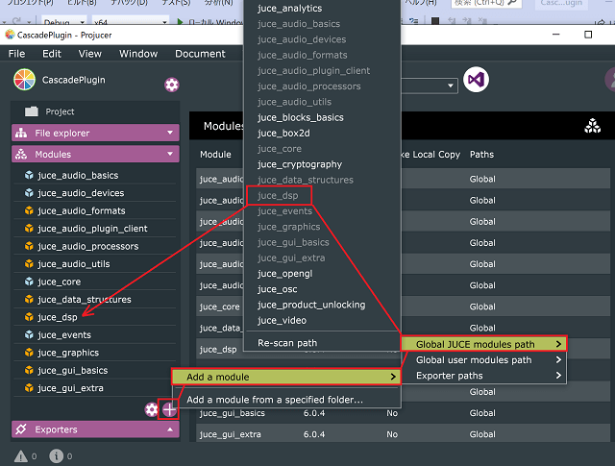The image size is (615, 466).
Task: Click 6.0.4 version in juce_gui_basics row
Action: pos(314,413)
